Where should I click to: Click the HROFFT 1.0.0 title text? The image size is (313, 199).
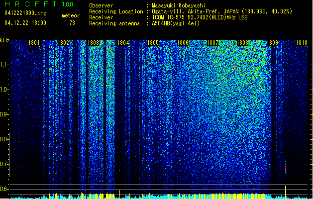[39, 4]
